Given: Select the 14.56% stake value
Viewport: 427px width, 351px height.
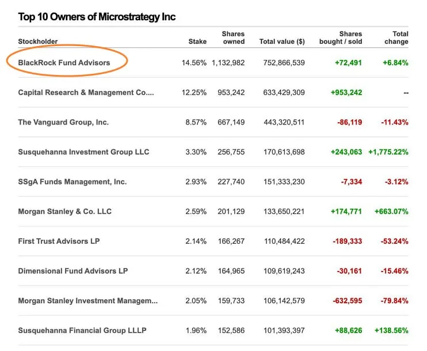Looking at the screenshot, I should (x=194, y=63).
